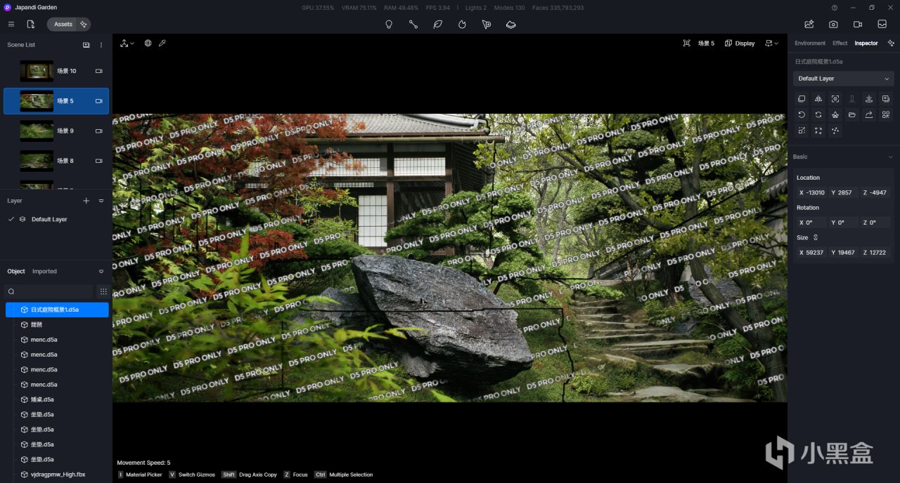Viewport: 900px width, 483px height.
Task: Select the section layers tool in toolbar
Action: (511, 24)
